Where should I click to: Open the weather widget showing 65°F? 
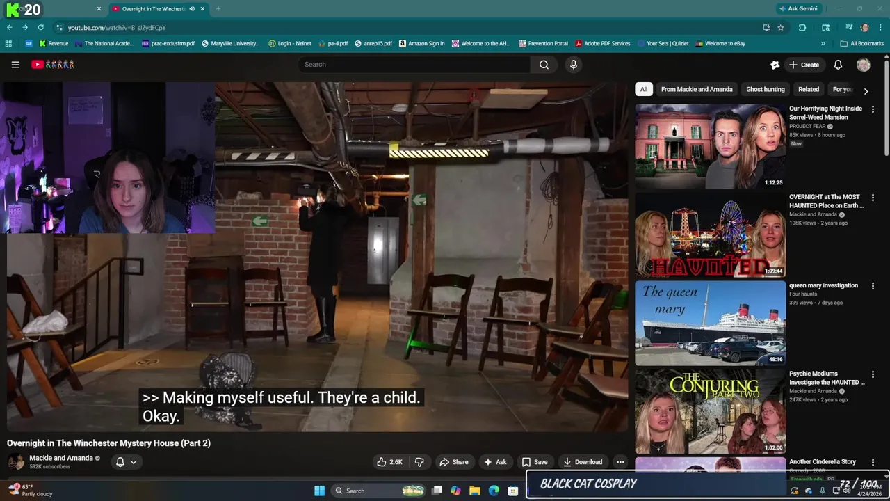click(x=29, y=491)
